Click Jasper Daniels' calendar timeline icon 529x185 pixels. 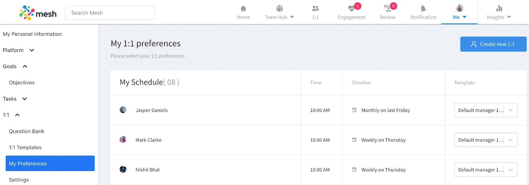pyautogui.click(x=354, y=110)
